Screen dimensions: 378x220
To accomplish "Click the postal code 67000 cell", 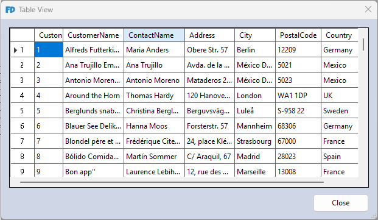I will (298, 141).
